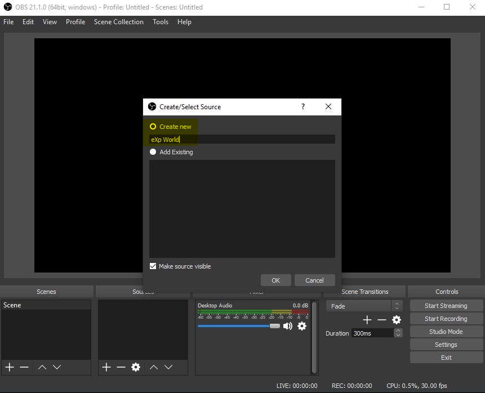
Task: Move scene up with the arrow icon
Action: click(42, 367)
